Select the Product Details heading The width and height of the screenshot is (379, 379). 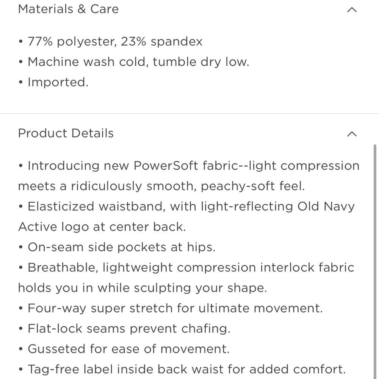[x=66, y=133]
